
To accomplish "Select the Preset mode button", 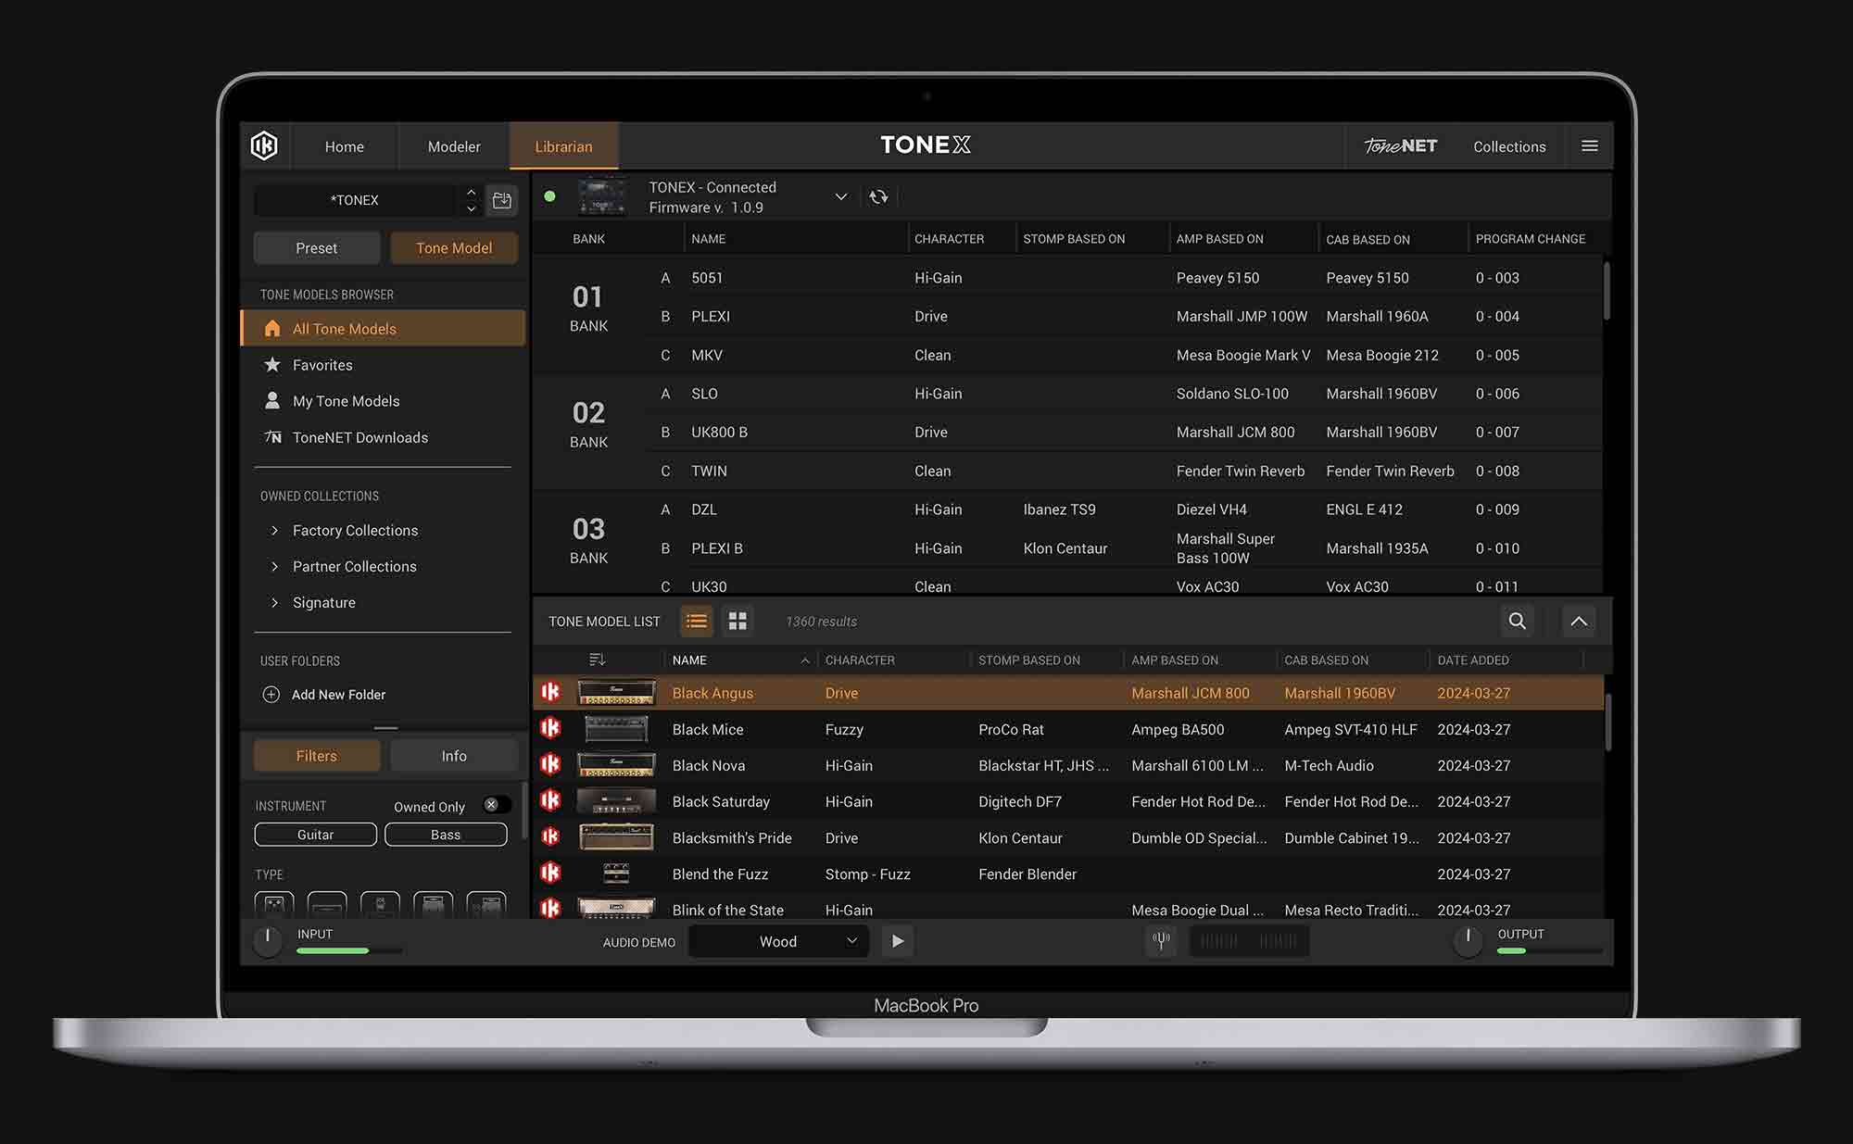I will click(316, 248).
